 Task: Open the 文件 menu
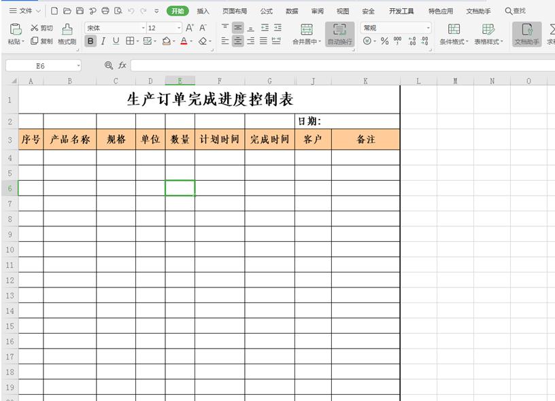24,11
